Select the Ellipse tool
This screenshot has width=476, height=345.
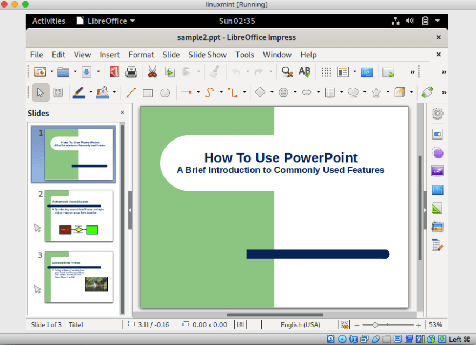165,92
